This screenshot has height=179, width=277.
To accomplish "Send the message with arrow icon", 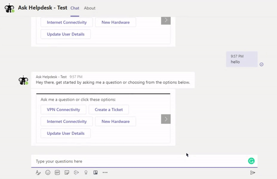I will tap(253, 173).
